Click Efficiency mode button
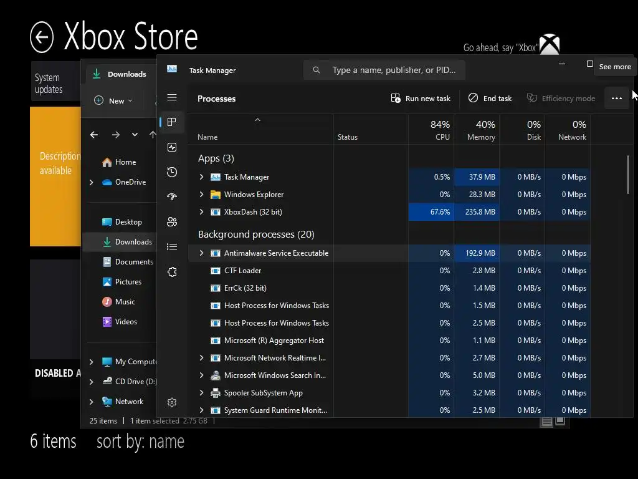 tap(561, 98)
